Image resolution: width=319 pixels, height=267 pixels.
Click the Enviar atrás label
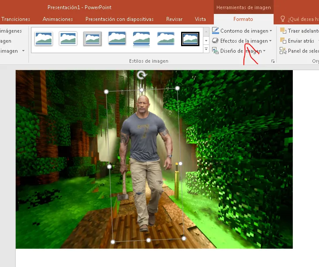coord(301,41)
